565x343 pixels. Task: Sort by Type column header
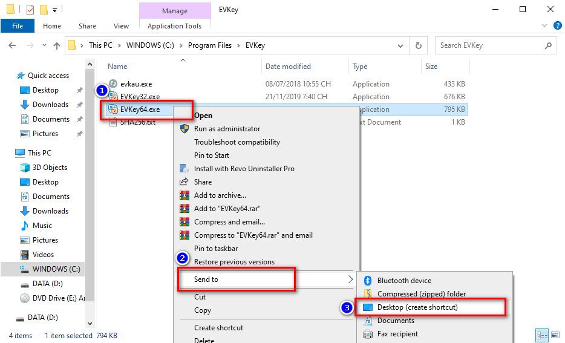360,67
